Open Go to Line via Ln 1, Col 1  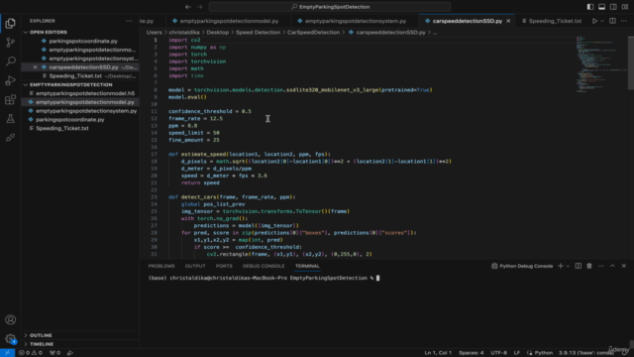(438, 353)
